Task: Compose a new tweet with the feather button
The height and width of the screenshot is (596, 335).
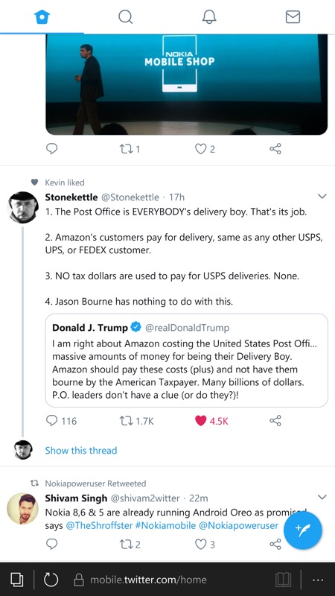Action: click(x=303, y=530)
